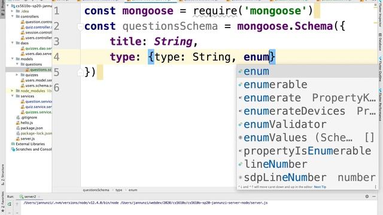Expand the node_modules folder
Viewport: 383px width, 215px height.
click(x=13, y=91)
